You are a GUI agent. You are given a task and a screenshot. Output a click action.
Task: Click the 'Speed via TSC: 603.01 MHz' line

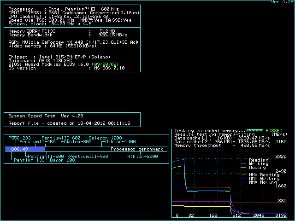[41, 20]
